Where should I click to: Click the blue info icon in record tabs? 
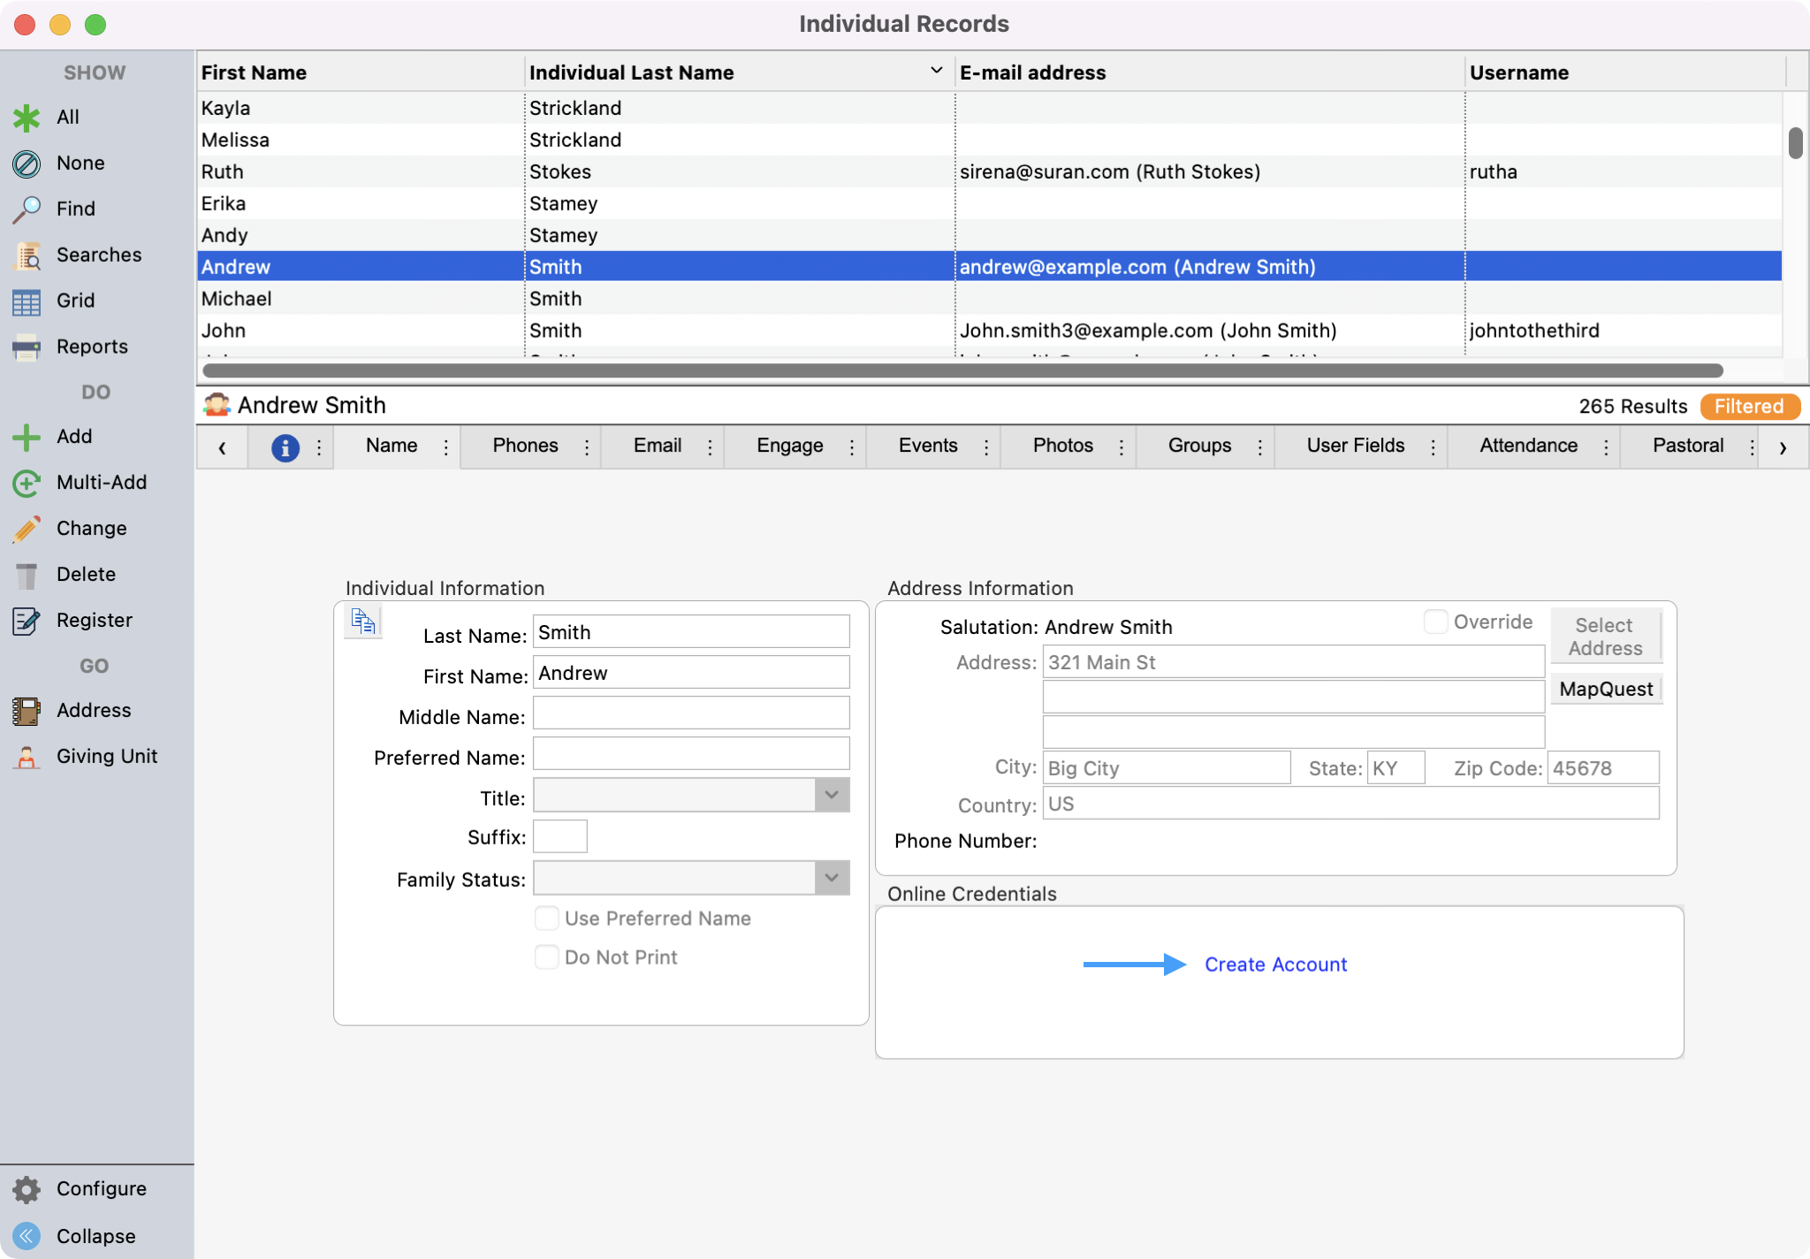click(x=285, y=446)
